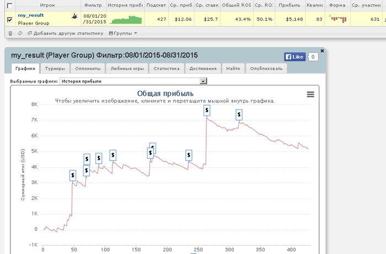Click the dollar marker near game 235
Image resolution: width=386 pixels, height=254 pixels.
coord(189,155)
